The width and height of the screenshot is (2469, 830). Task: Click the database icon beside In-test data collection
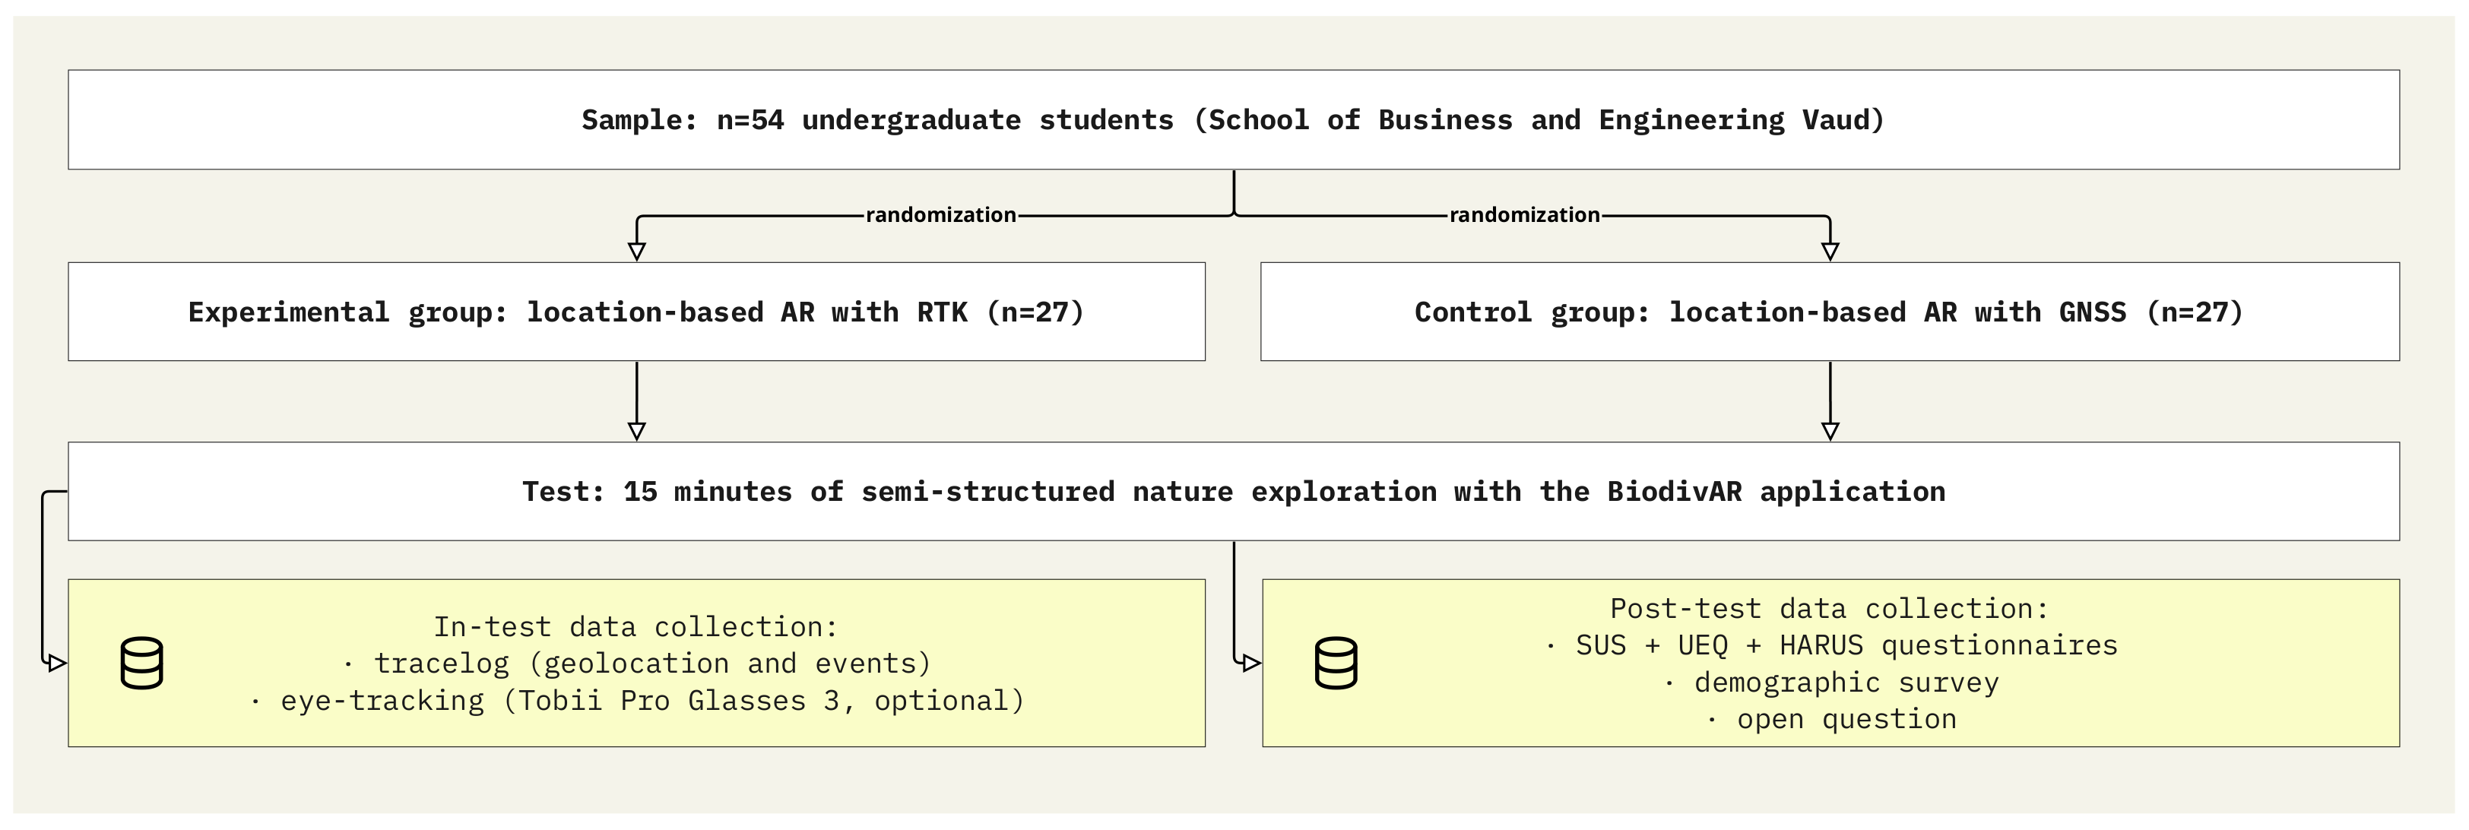pos(142,662)
